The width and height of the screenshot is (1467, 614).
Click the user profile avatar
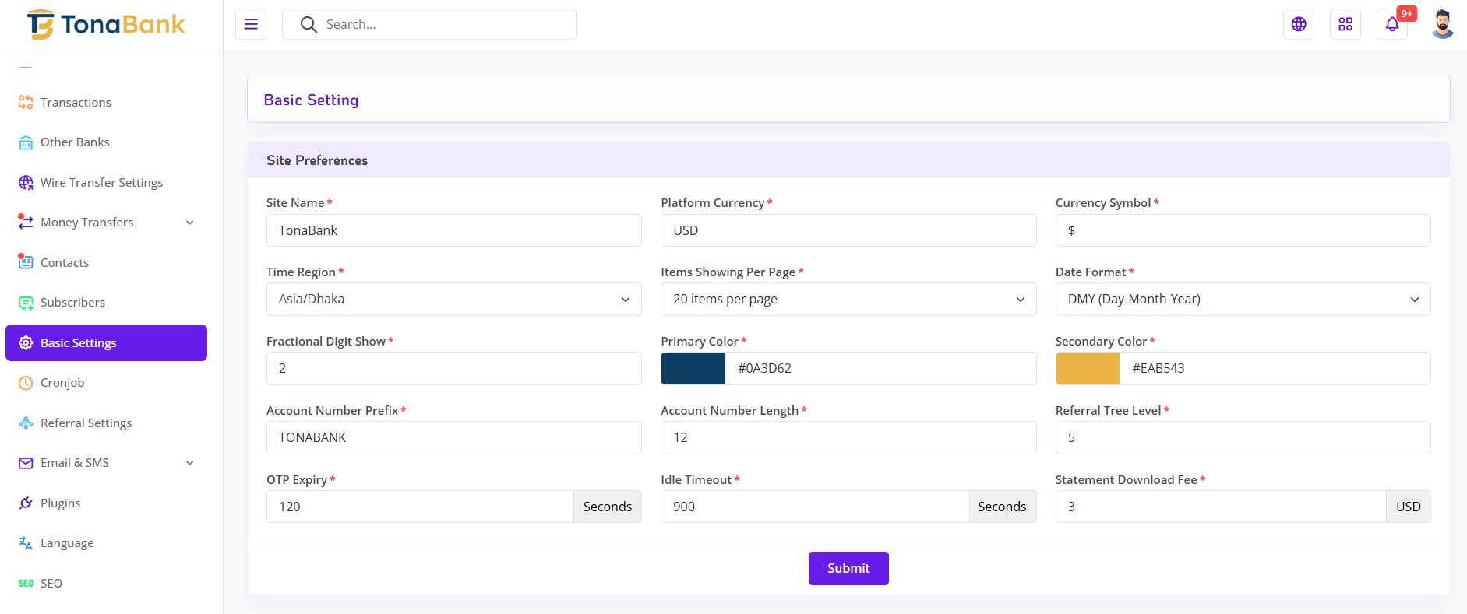(x=1442, y=24)
